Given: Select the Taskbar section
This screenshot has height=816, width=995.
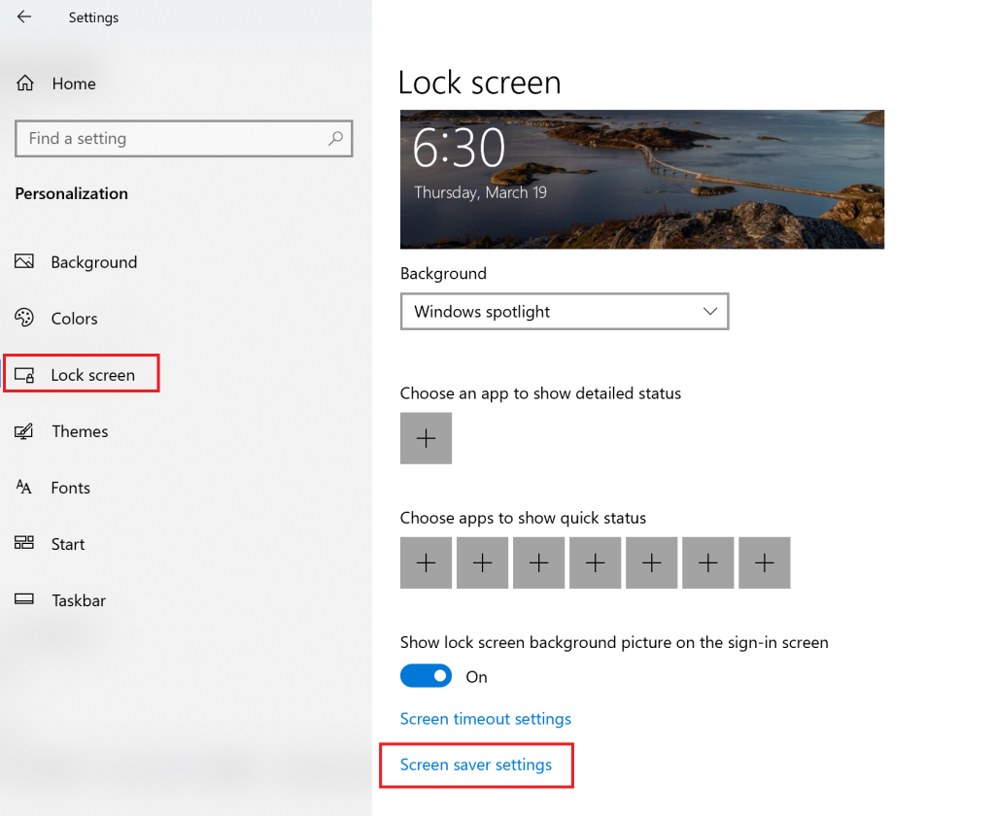Looking at the screenshot, I should 79,600.
